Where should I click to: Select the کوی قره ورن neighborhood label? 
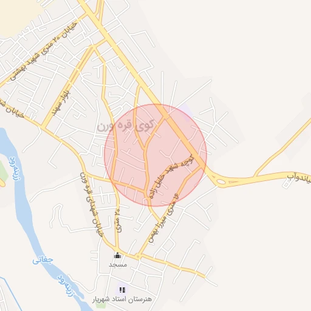pyautogui.click(x=126, y=126)
